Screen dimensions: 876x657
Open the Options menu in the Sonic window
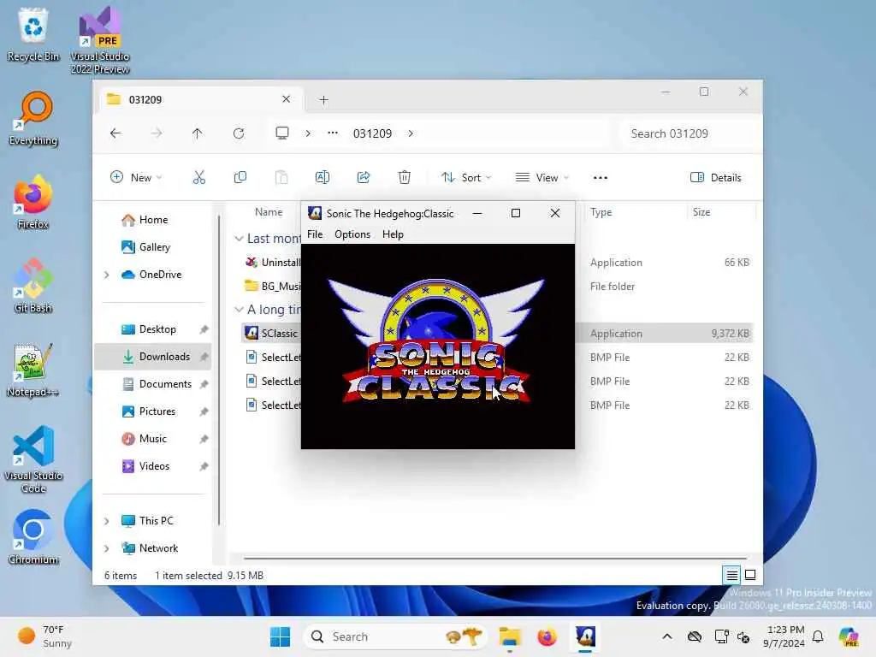click(x=352, y=234)
